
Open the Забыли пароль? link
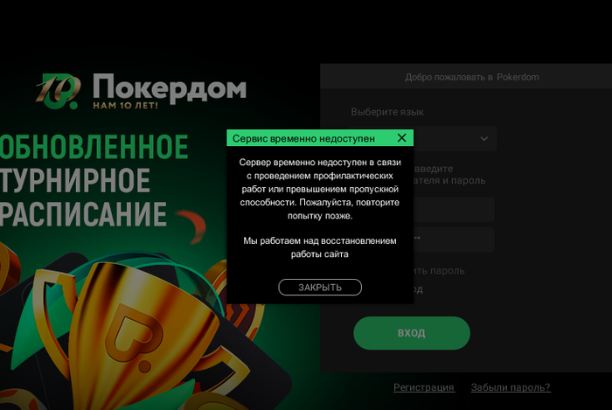tap(511, 387)
